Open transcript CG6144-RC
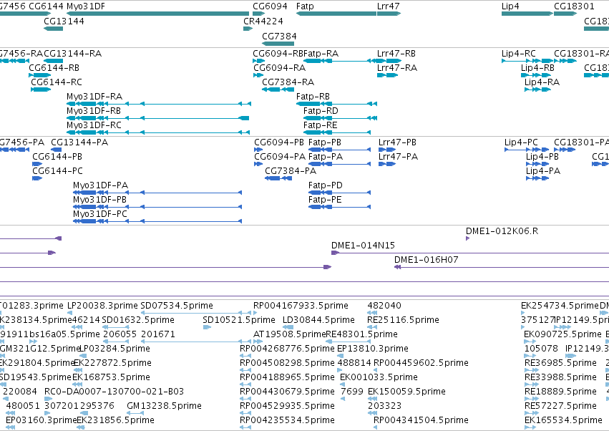The image size is (609, 431). 57,82
